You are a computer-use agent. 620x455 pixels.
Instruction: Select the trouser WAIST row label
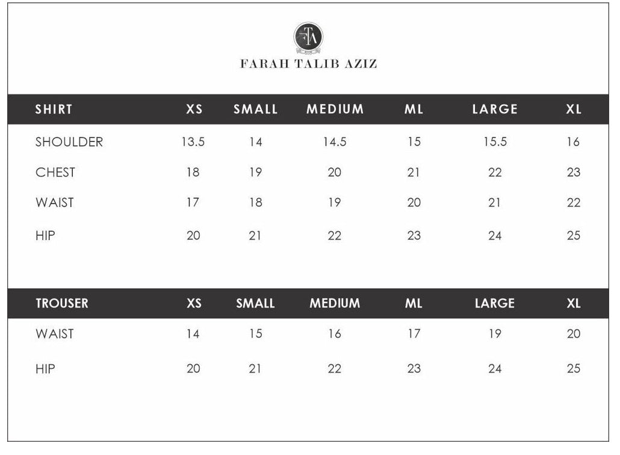click(x=54, y=333)
